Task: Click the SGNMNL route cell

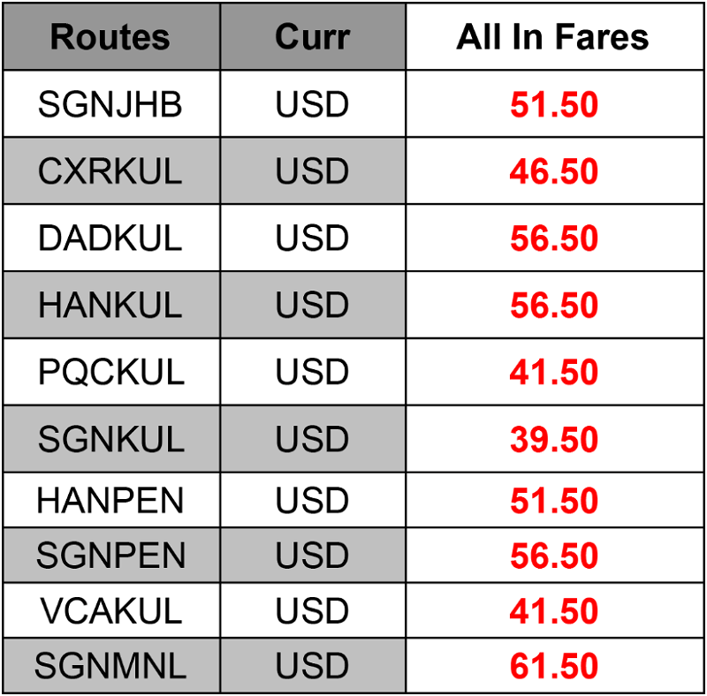Action: [110, 666]
